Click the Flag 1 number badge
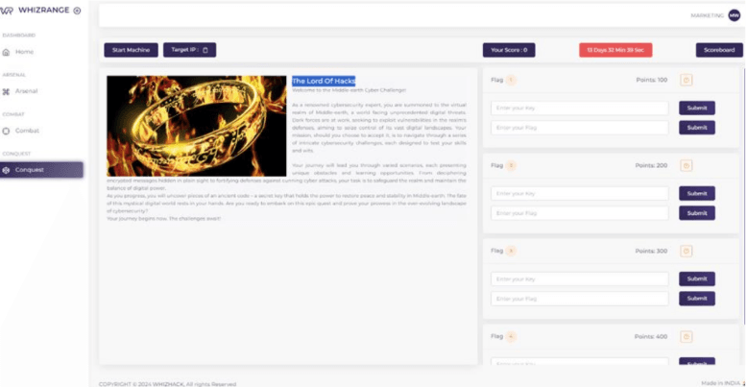Image resolution: width=747 pixels, height=387 pixels. (x=511, y=80)
